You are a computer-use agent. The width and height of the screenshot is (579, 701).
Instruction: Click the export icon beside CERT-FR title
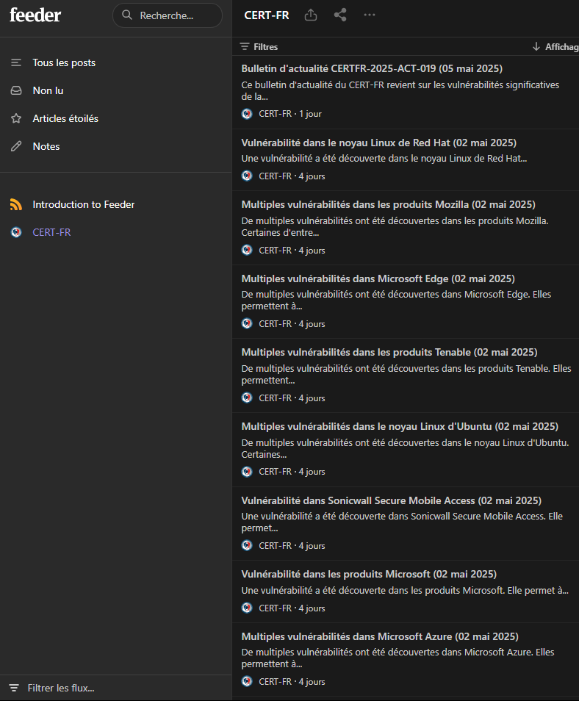click(311, 15)
